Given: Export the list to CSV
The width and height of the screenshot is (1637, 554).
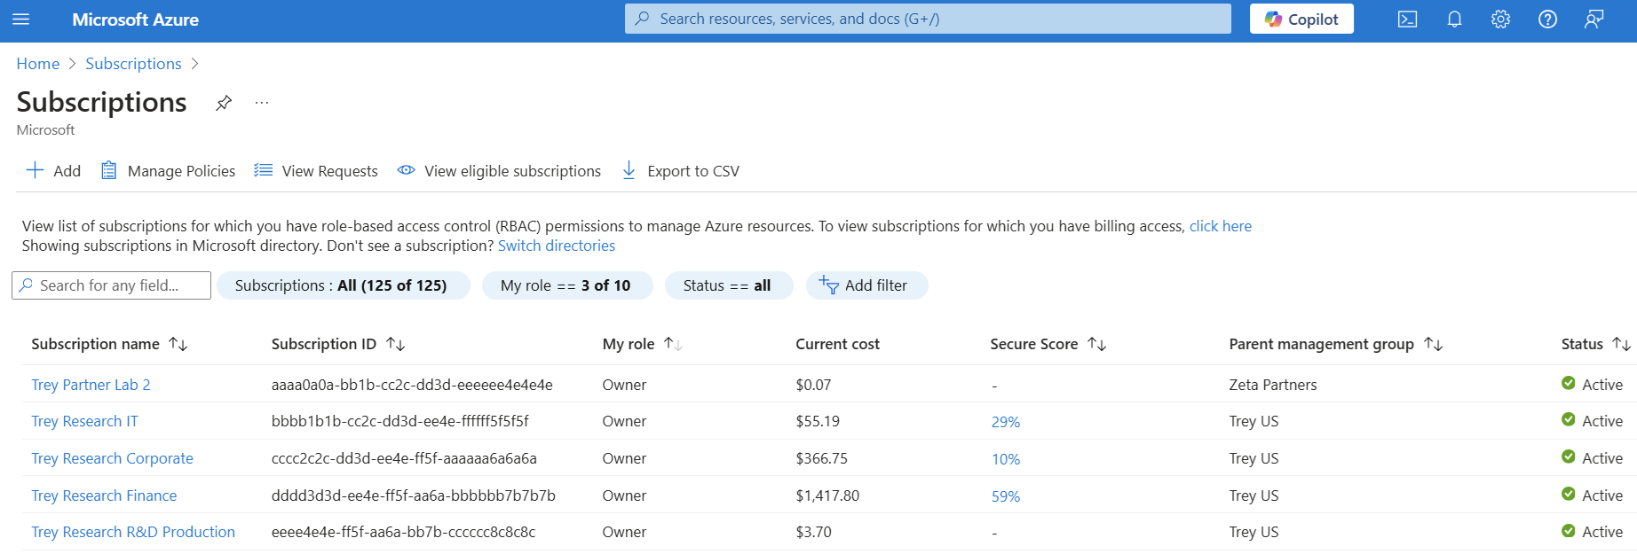Looking at the screenshot, I should (x=680, y=171).
